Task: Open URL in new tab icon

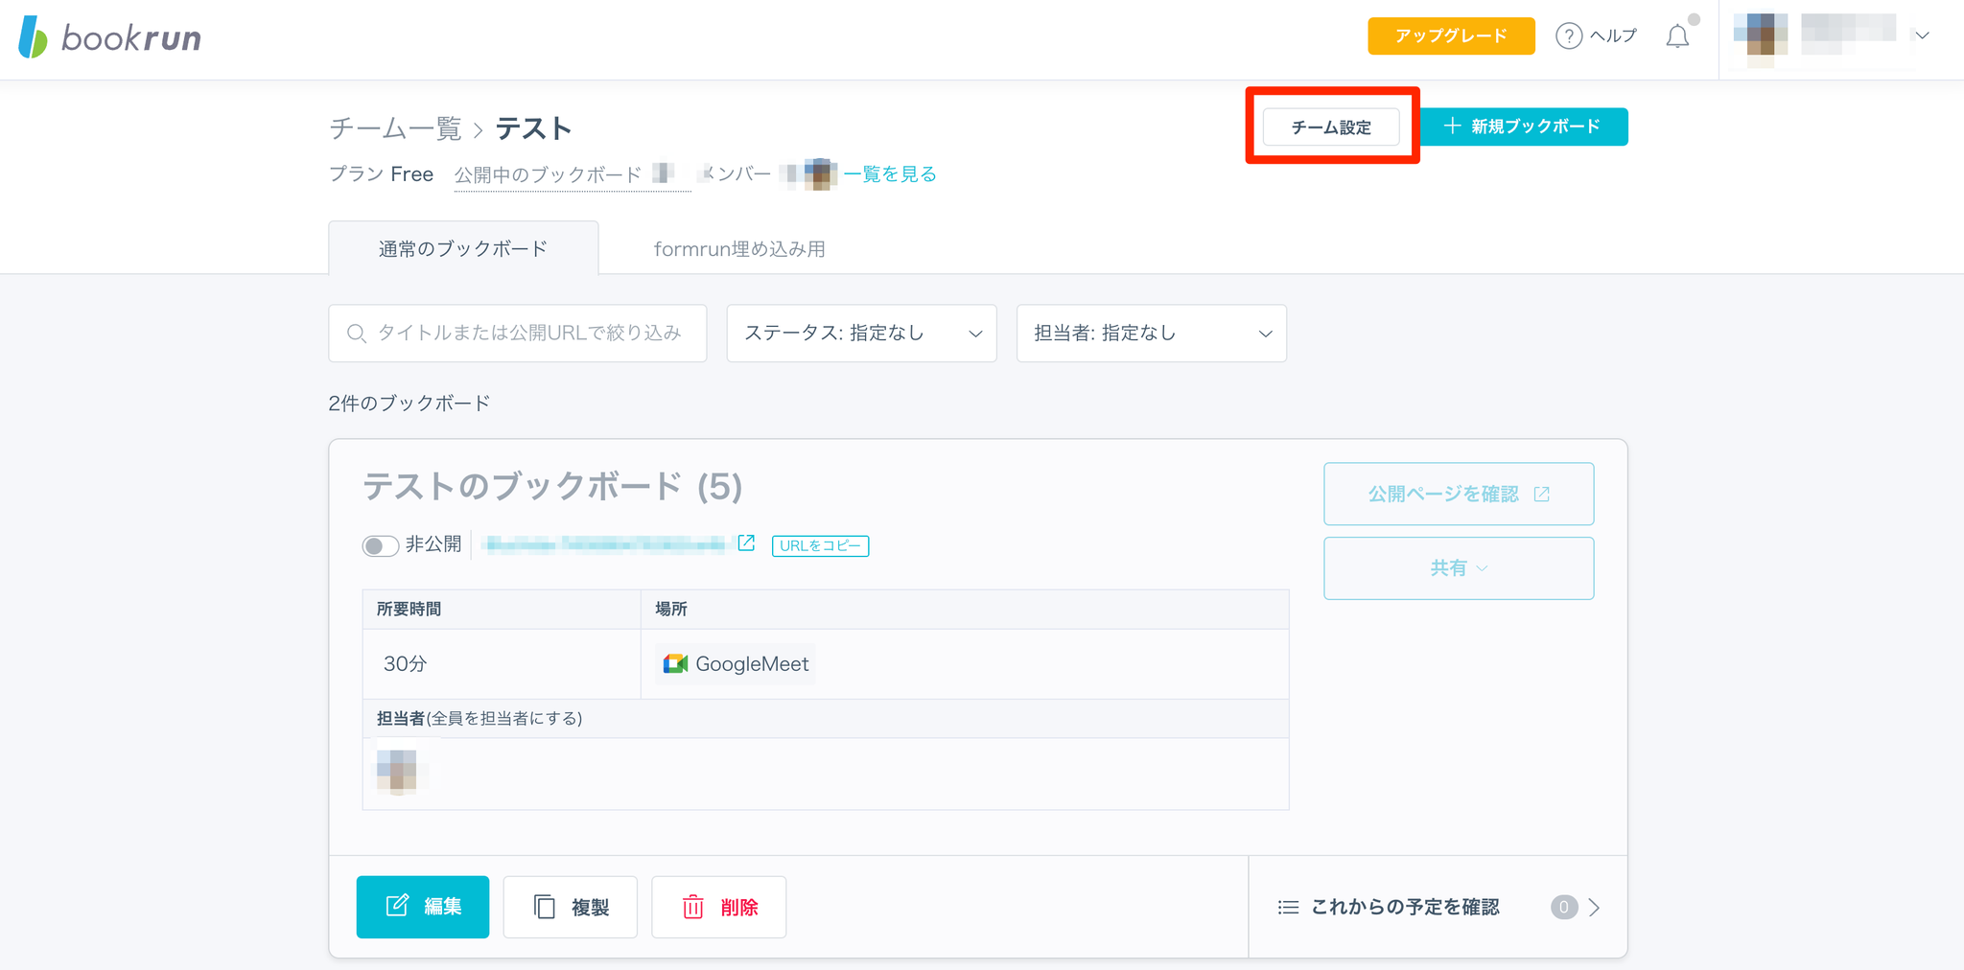Action: pos(746,543)
